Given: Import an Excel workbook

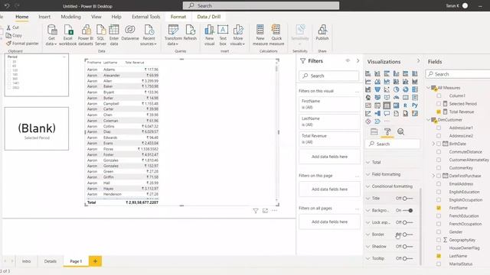Looking at the screenshot, I should (x=68, y=35).
